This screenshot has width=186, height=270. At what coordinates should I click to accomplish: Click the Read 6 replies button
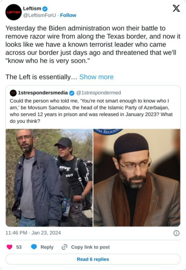tap(93, 259)
